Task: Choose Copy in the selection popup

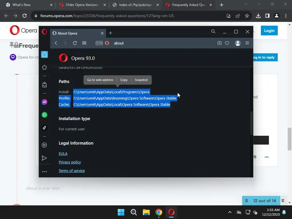Action: tap(124, 80)
